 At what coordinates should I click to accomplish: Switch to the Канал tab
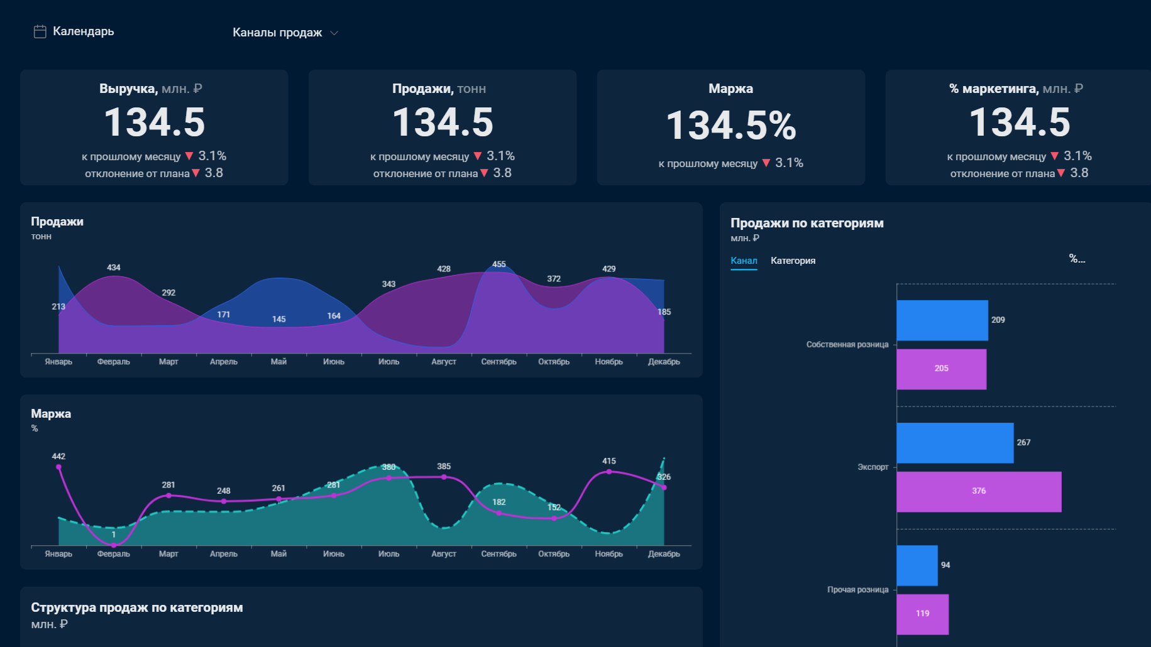point(744,261)
